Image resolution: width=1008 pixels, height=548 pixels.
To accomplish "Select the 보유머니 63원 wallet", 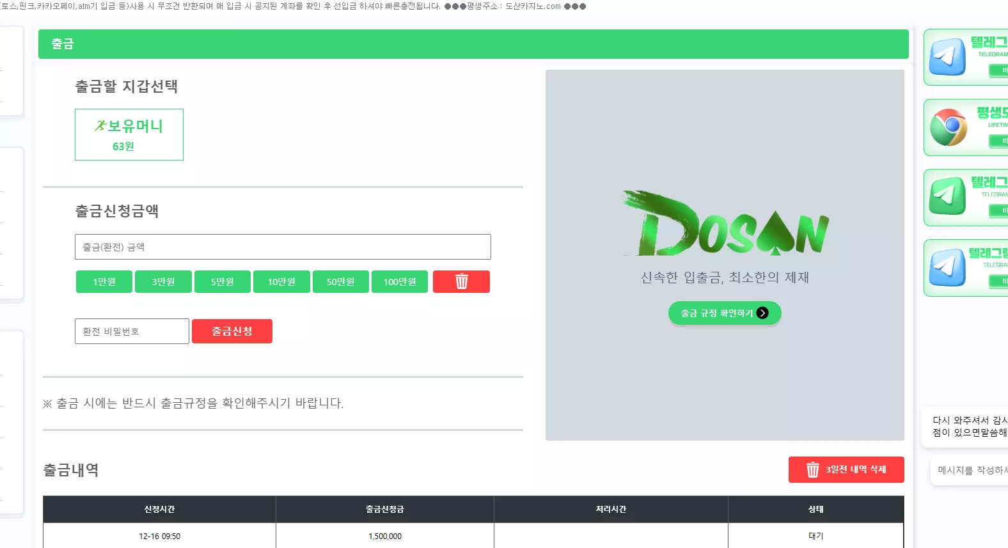I will tap(129, 134).
